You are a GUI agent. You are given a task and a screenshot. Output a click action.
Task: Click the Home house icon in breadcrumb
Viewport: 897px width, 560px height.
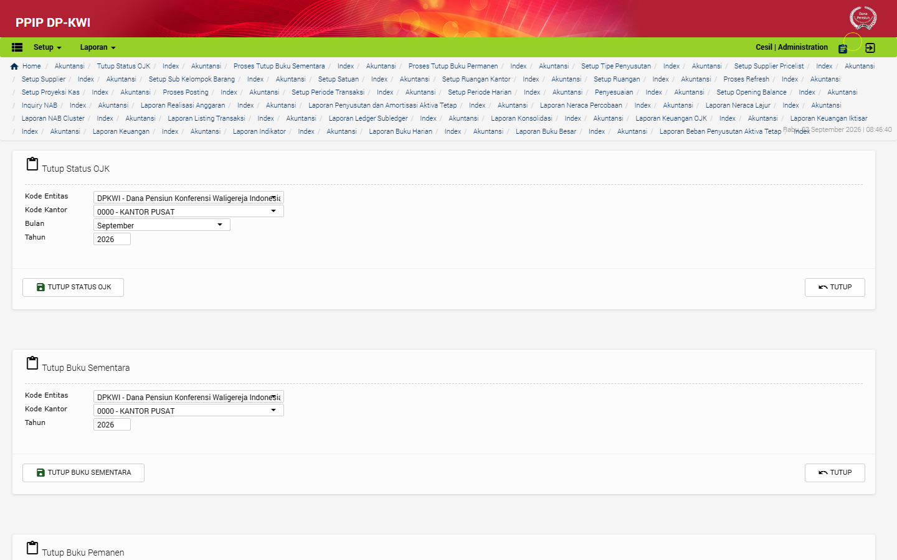click(x=14, y=66)
